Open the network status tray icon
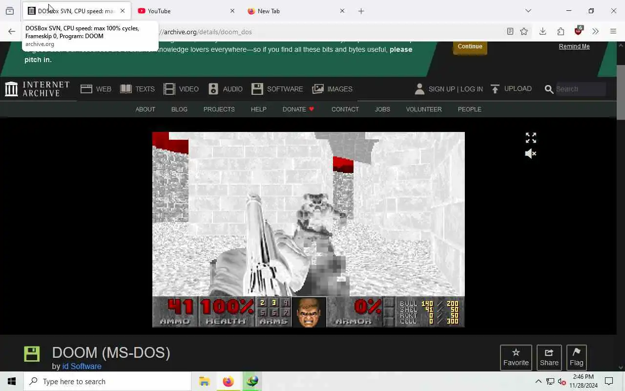The height and width of the screenshot is (391, 625). pyautogui.click(x=550, y=381)
